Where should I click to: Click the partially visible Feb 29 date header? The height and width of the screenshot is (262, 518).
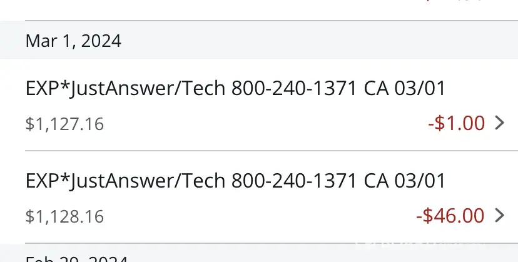[x=76, y=258]
